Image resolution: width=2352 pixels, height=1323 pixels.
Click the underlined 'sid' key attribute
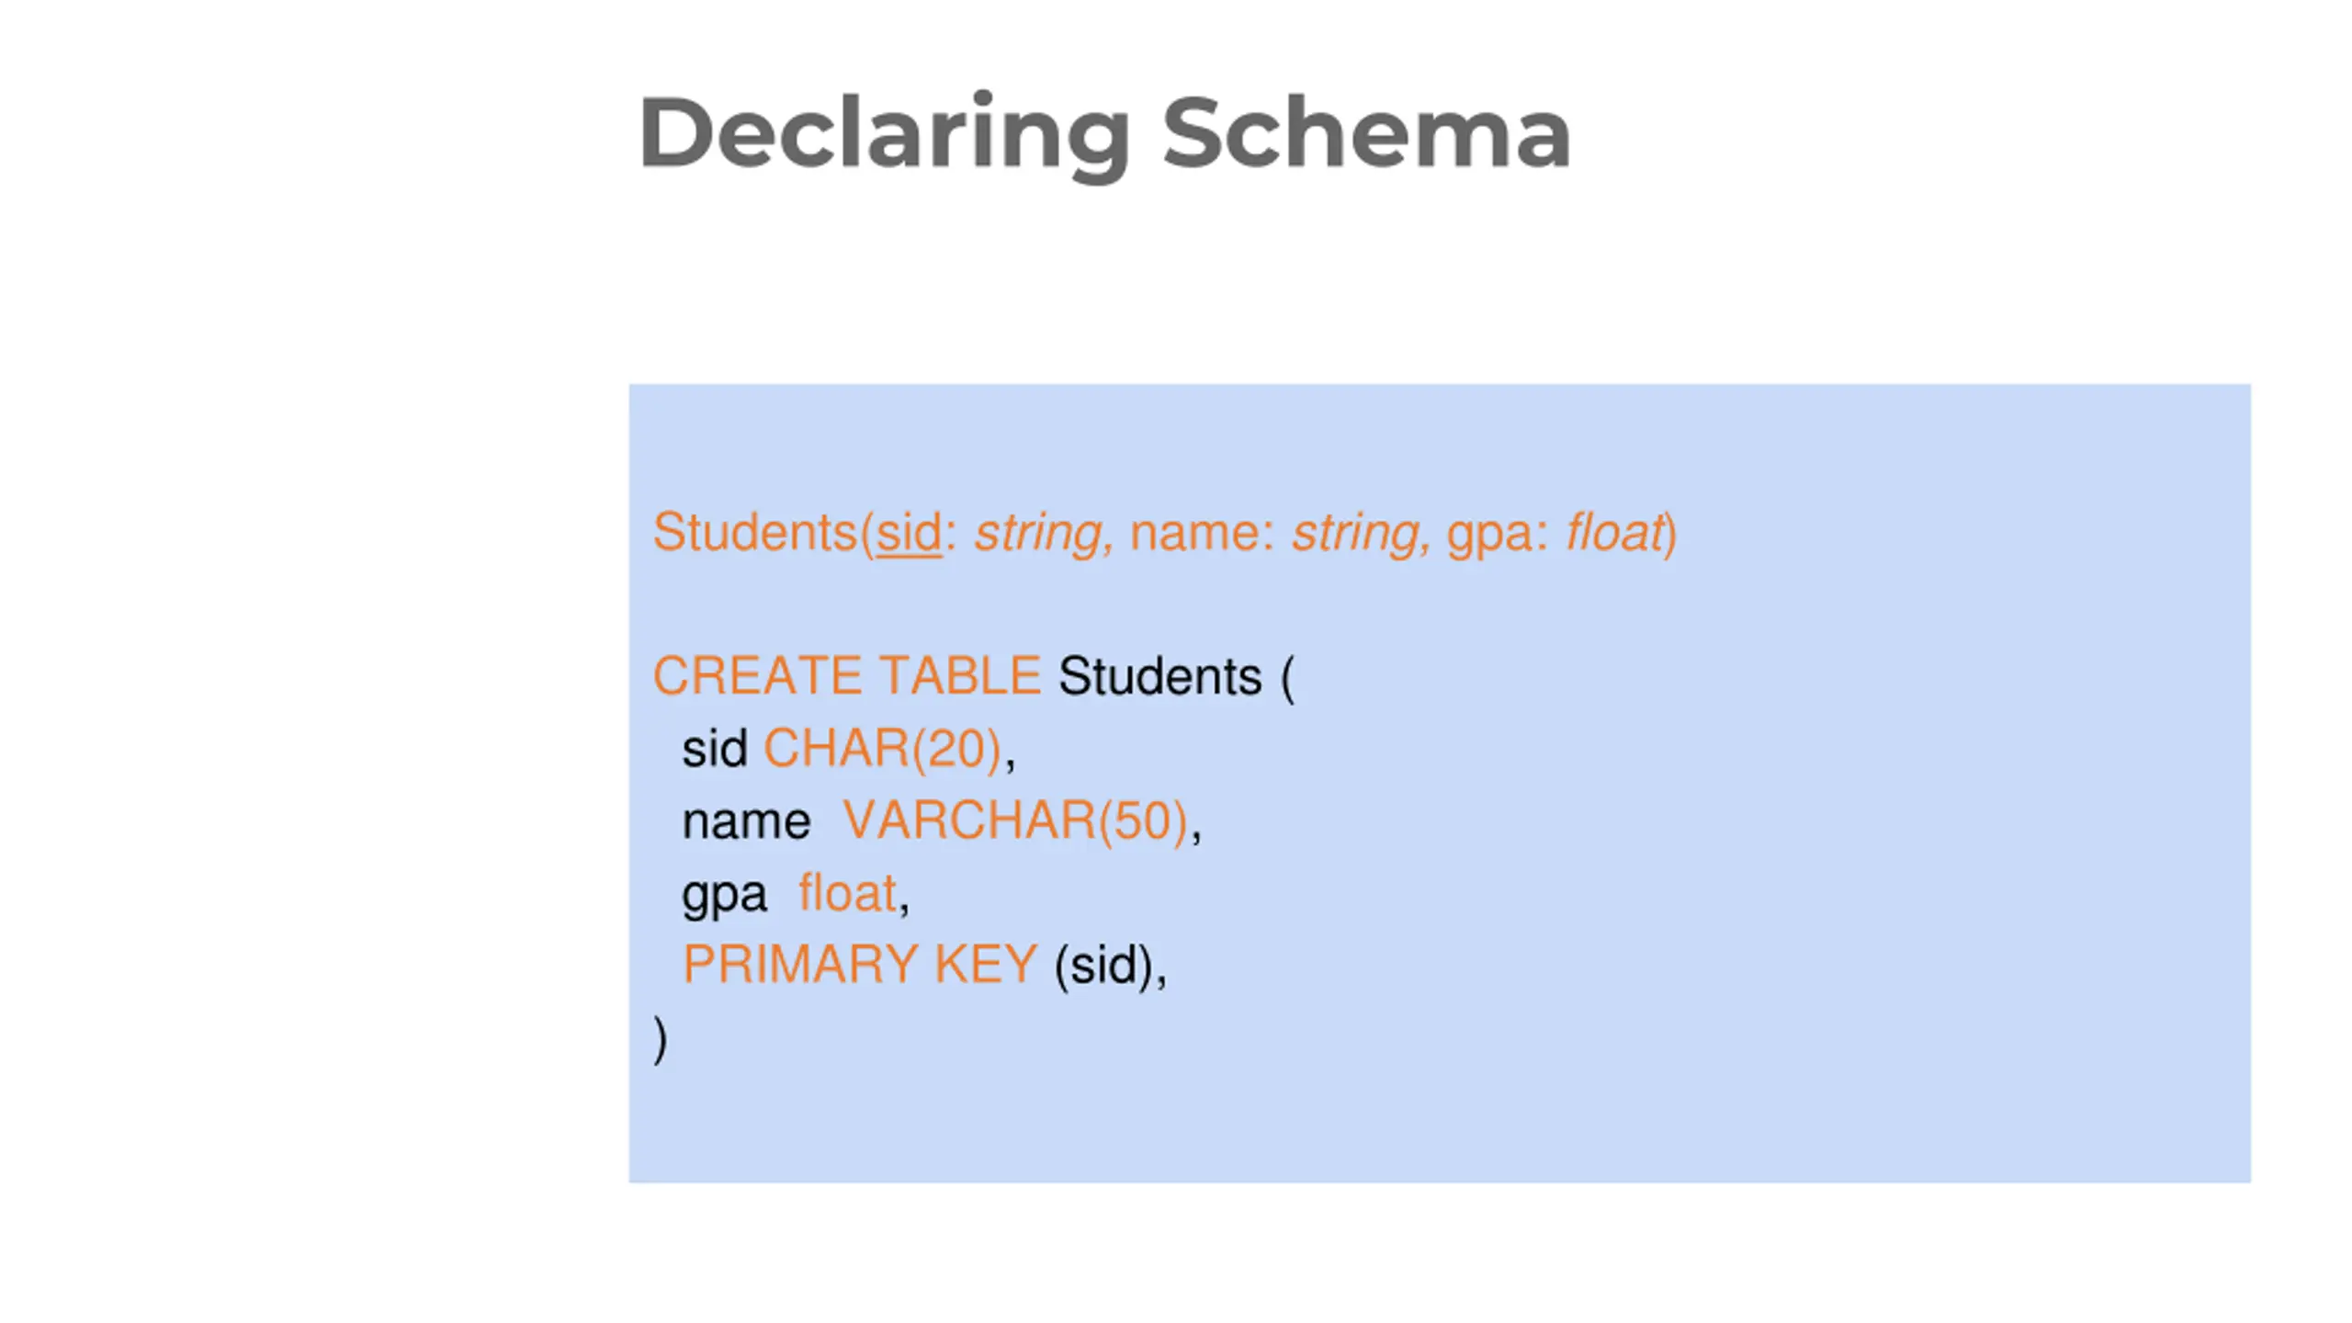point(909,533)
